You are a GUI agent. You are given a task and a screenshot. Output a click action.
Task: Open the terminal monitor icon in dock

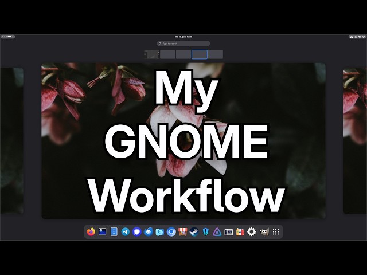[102, 231]
